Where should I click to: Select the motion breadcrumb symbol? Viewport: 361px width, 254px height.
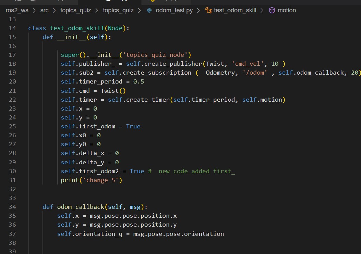(x=287, y=10)
